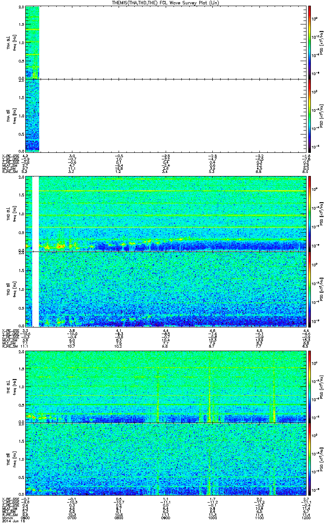Click the 0900 time tick label
This screenshot has width=327, height=524.
(x=166, y=518)
